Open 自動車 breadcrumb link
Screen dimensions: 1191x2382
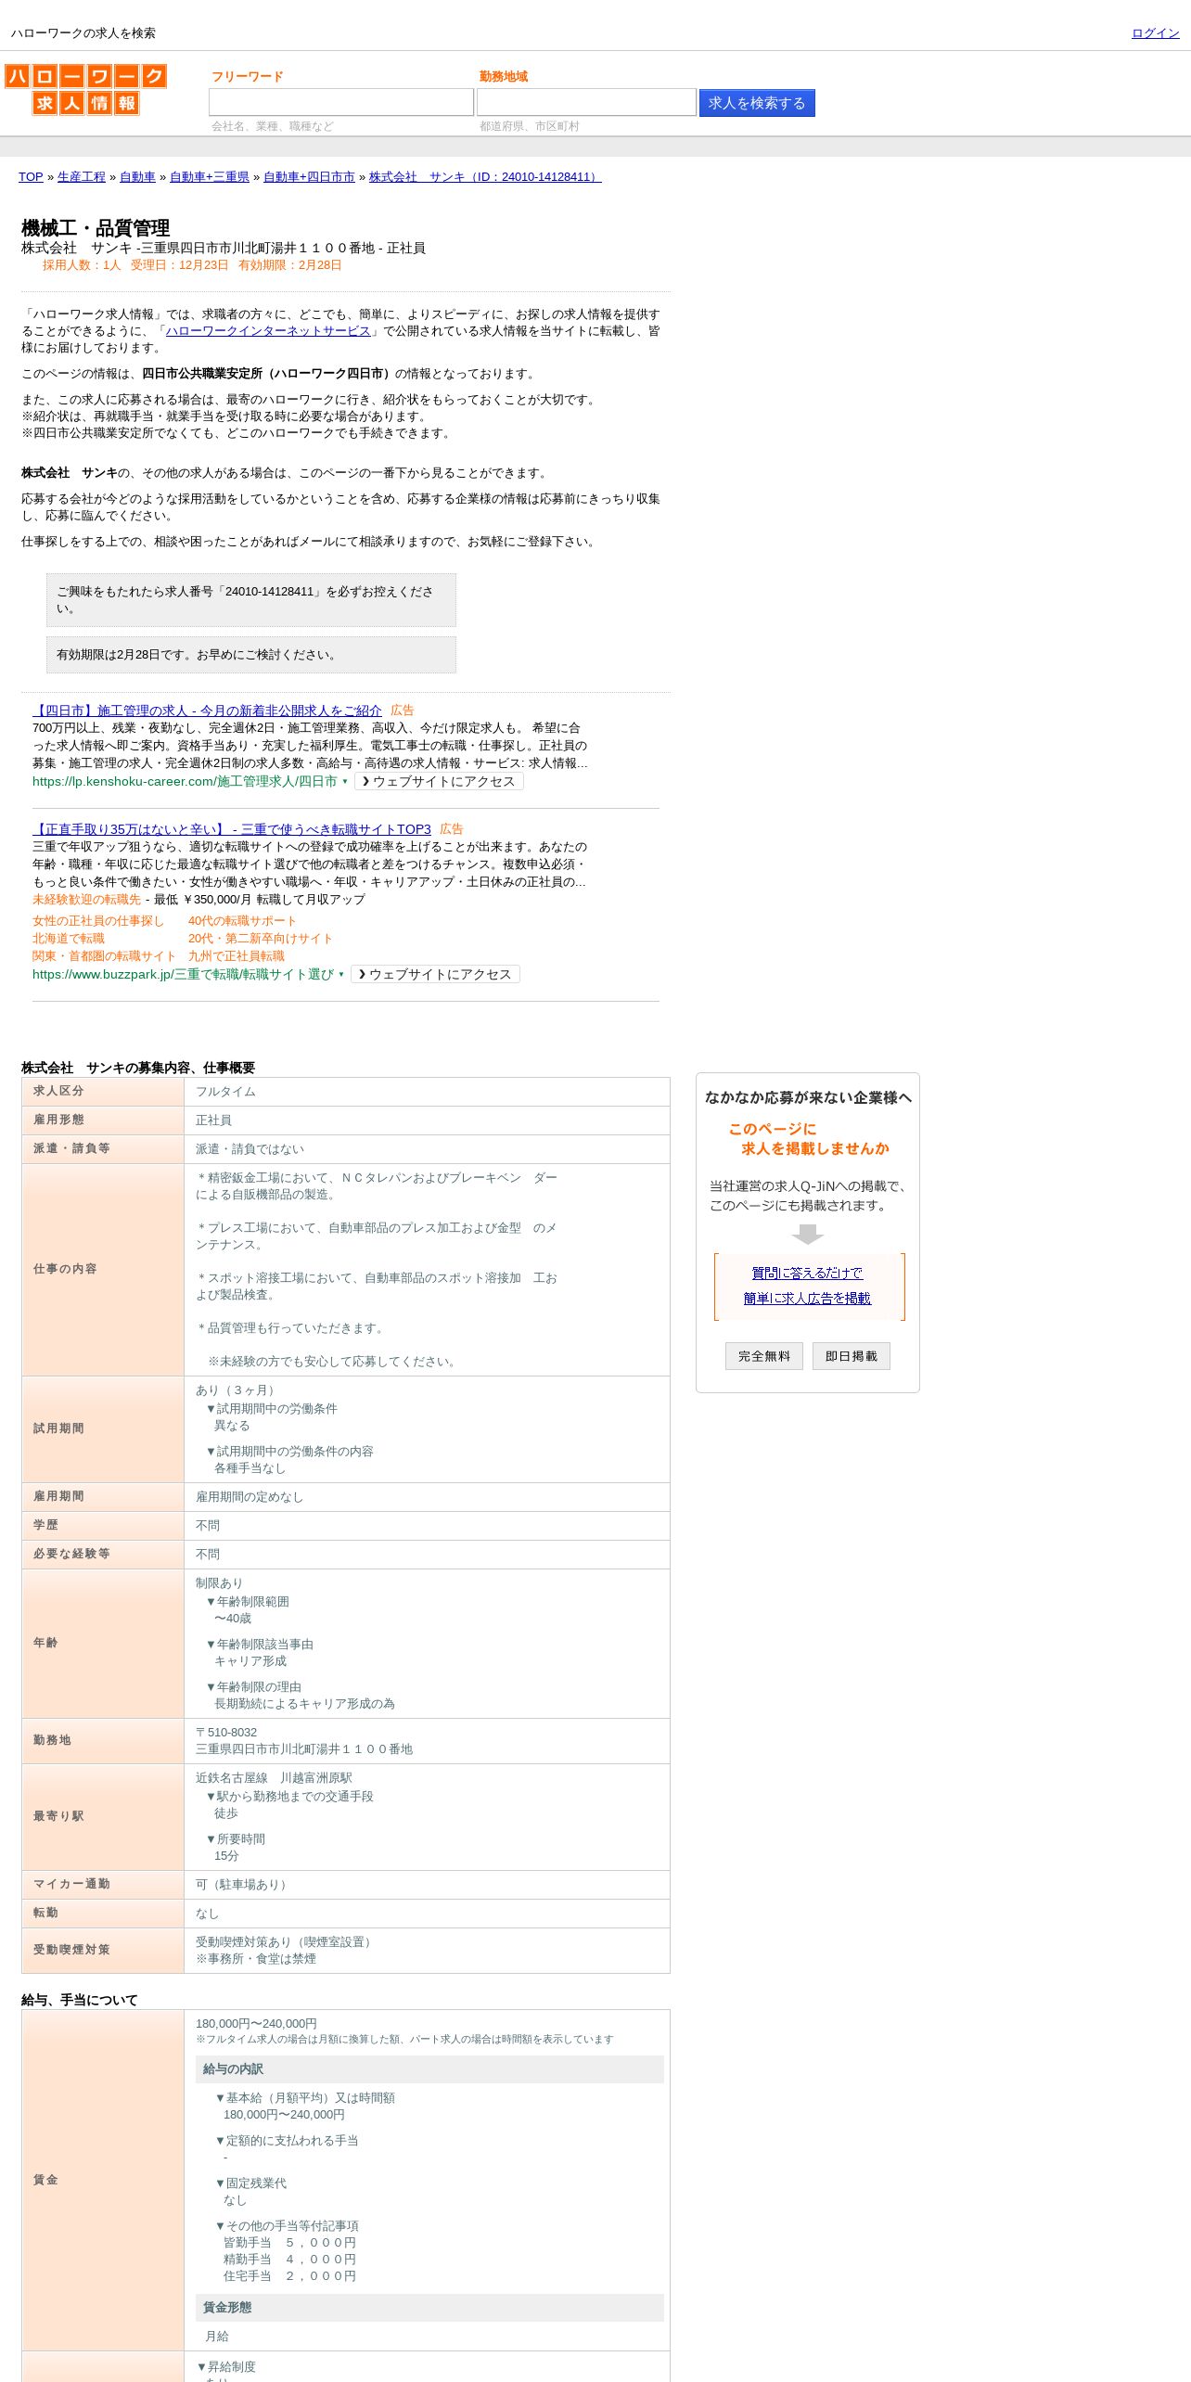[137, 177]
